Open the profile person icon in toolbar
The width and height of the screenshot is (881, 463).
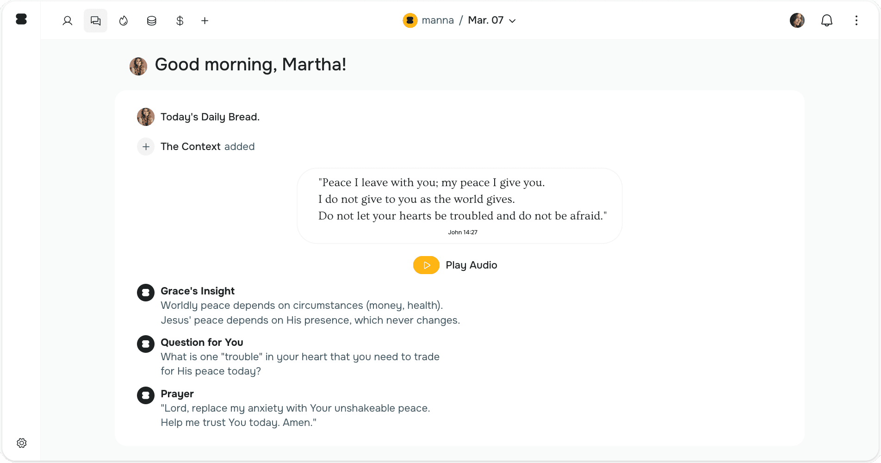tap(68, 21)
